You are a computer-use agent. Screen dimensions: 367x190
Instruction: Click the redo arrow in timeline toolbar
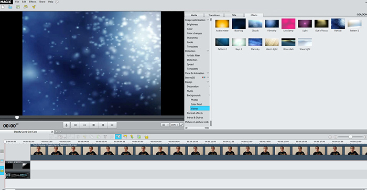(x=70, y=136)
